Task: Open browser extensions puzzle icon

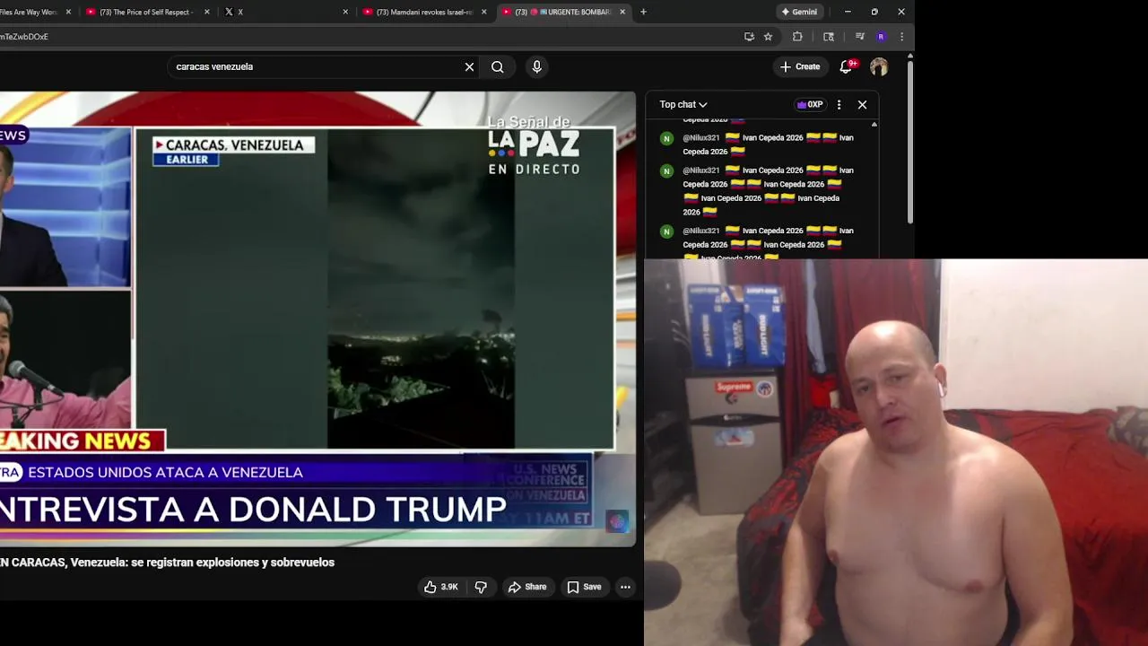Action: tap(797, 37)
